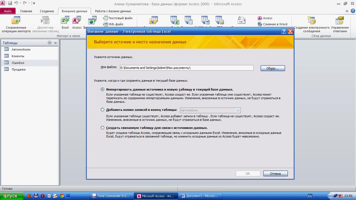The width and height of the screenshot is (356, 200).
Task: Open the Клиенты table in navigation pane
Action: (x=29, y=56)
